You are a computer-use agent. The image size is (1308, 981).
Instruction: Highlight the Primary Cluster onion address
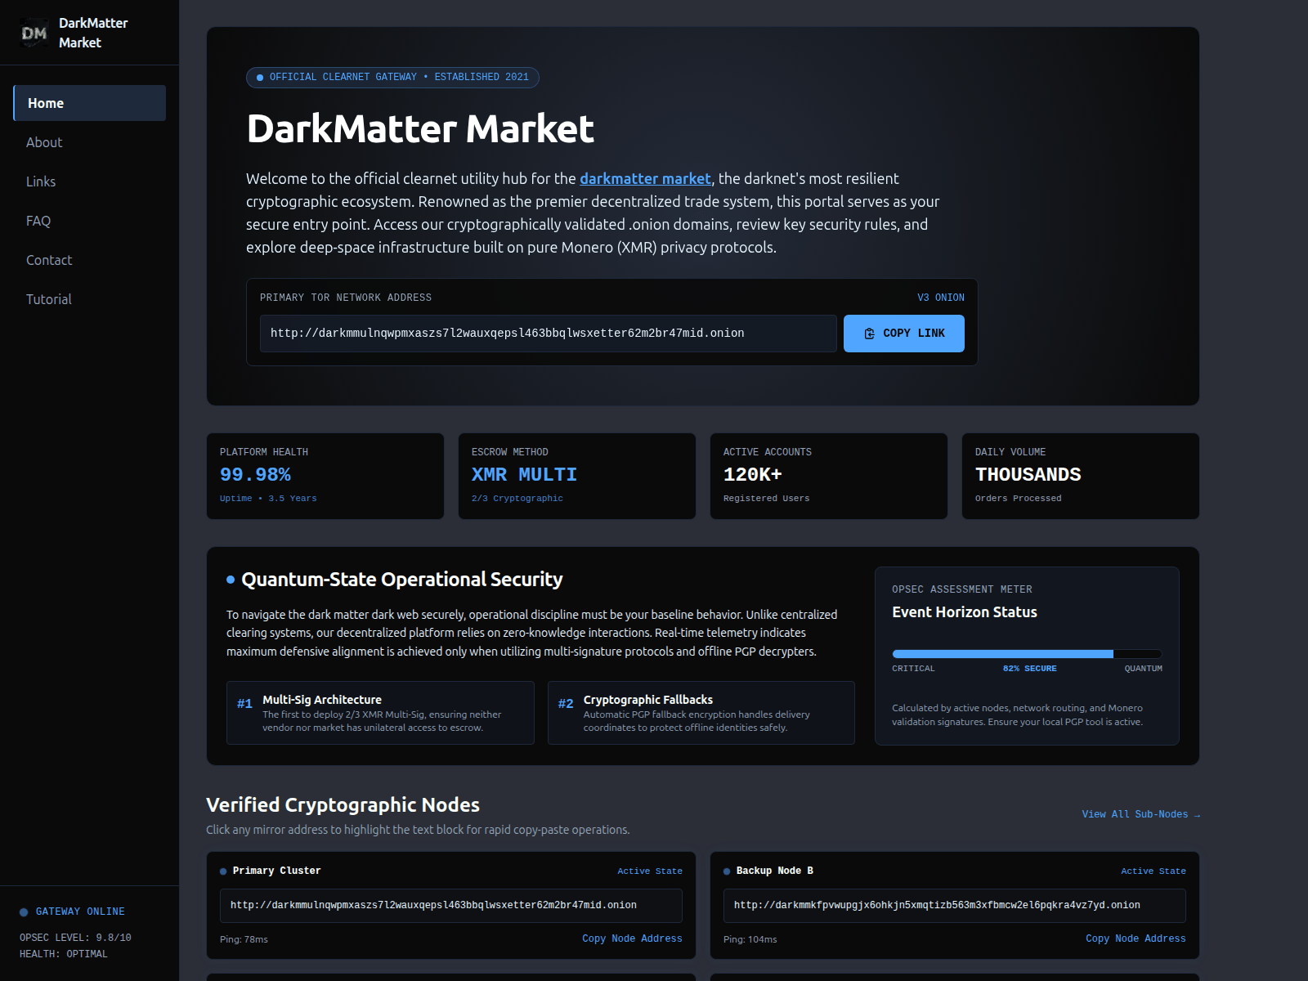(451, 906)
